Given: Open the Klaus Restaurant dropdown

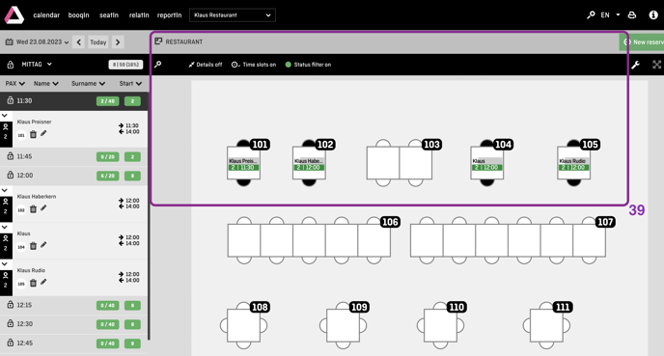Looking at the screenshot, I should pyautogui.click(x=233, y=15).
